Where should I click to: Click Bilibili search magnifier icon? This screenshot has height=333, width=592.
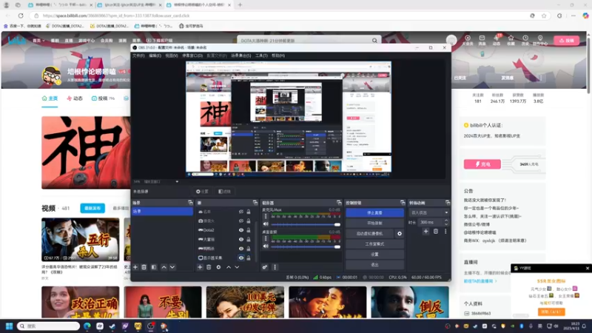(x=374, y=41)
